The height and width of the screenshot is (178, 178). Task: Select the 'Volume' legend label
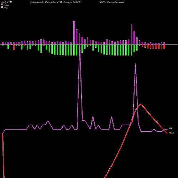pos(7,5)
